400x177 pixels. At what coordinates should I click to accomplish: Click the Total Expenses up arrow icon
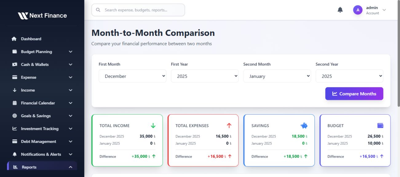point(229,126)
